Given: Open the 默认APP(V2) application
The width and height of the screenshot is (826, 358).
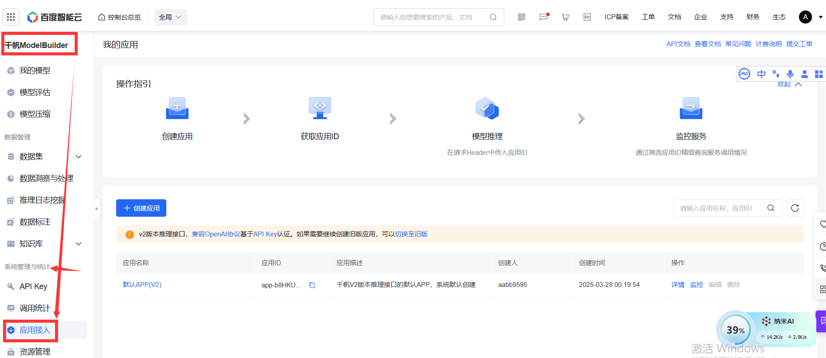Looking at the screenshot, I should pos(142,285).
